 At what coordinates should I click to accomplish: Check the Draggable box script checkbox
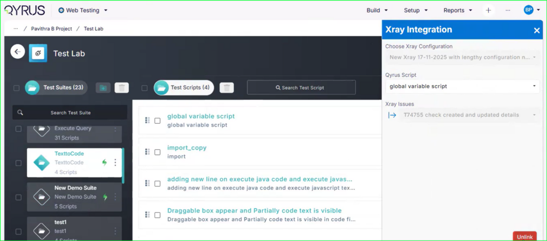pyautogui.click(x=158, y=215)
